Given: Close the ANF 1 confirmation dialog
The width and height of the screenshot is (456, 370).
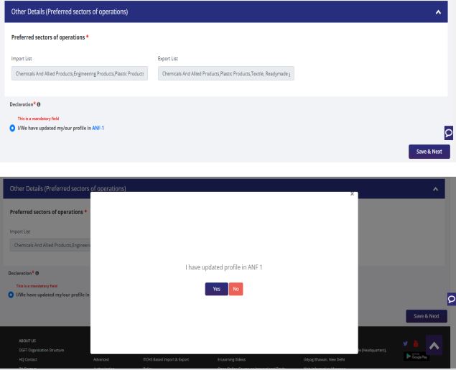Looking at the screenshot, I should [352, 194].
